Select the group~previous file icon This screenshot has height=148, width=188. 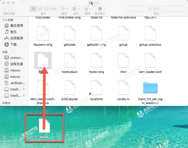(150, 33)
